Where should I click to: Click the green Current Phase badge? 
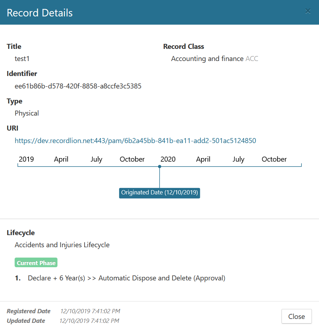(36, 263)
